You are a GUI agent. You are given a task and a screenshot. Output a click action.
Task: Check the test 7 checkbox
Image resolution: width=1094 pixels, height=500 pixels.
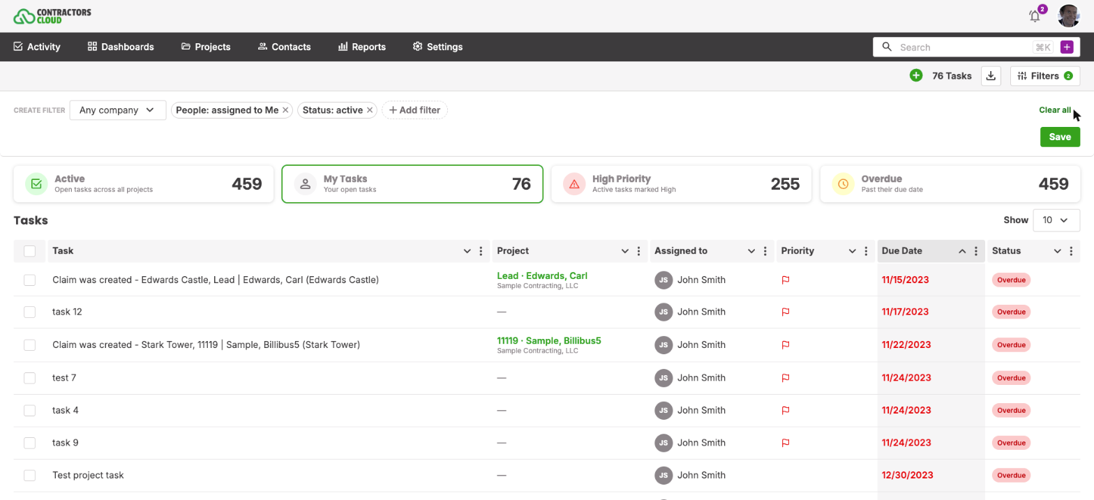pos(29,378)
